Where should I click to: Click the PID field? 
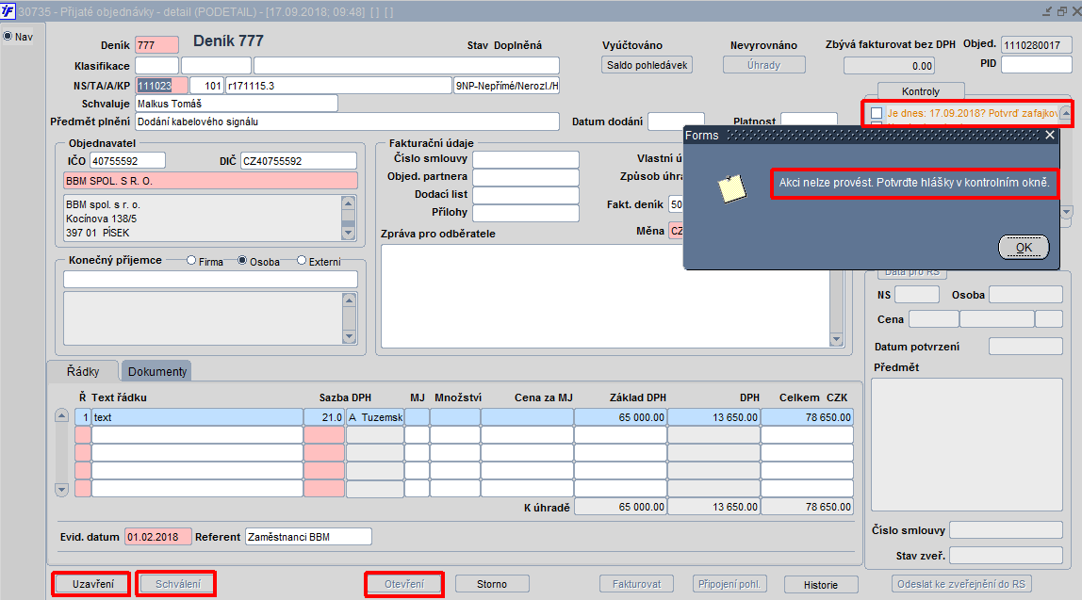(1037, 64)
